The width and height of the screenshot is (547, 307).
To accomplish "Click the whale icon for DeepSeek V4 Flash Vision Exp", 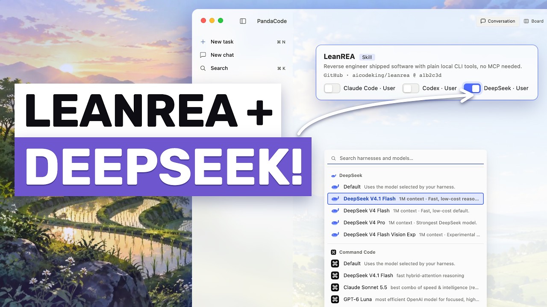I will (x=335, y=235).
